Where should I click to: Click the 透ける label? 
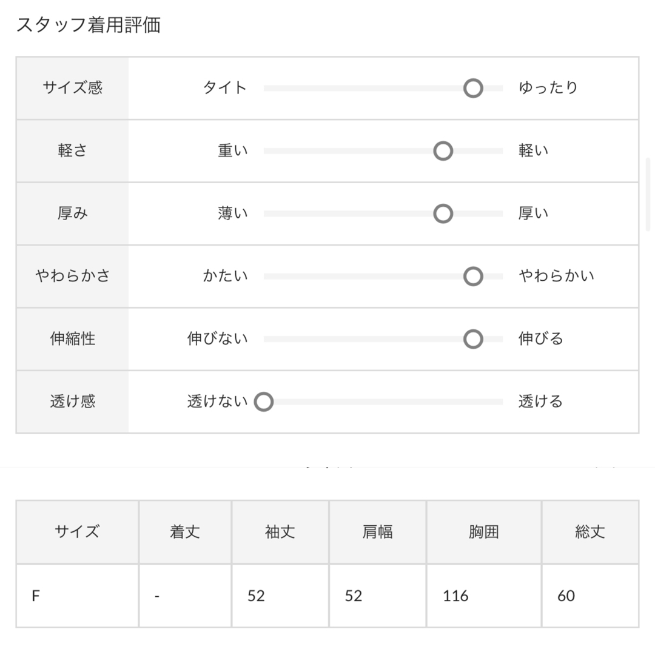tap(540, 401)
